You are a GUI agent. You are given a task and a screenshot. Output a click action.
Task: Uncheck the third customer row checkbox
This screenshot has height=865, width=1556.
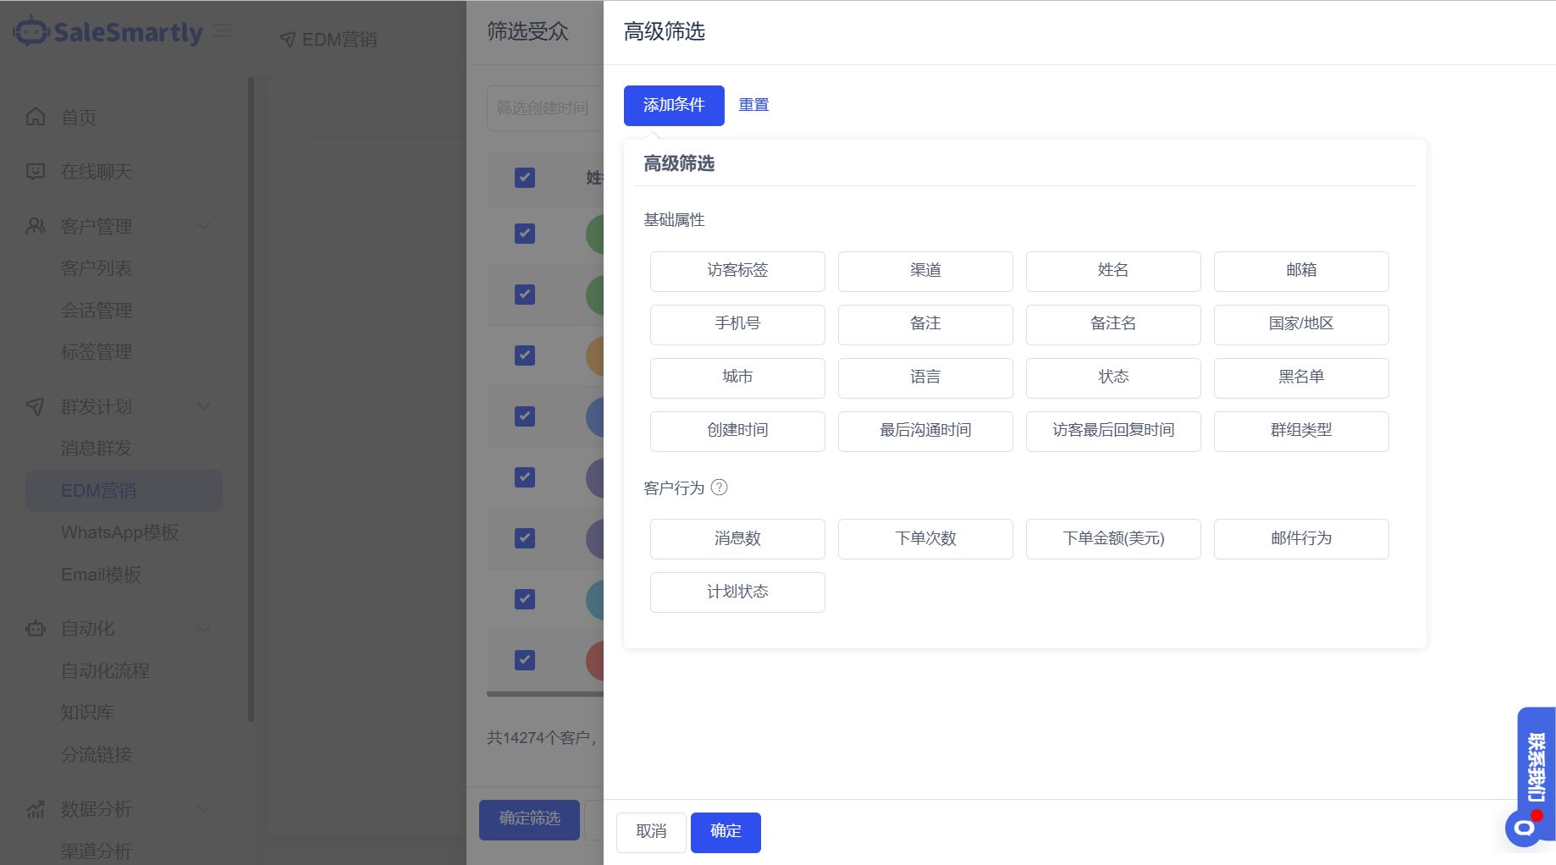tap(525, 355)
